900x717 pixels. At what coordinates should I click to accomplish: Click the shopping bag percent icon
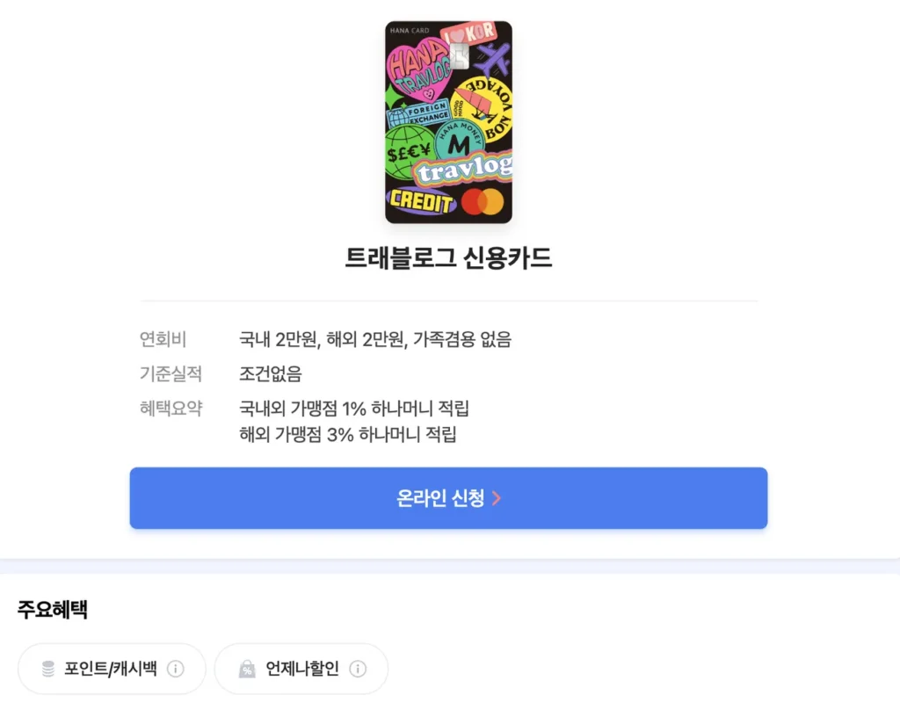(247, 669)
